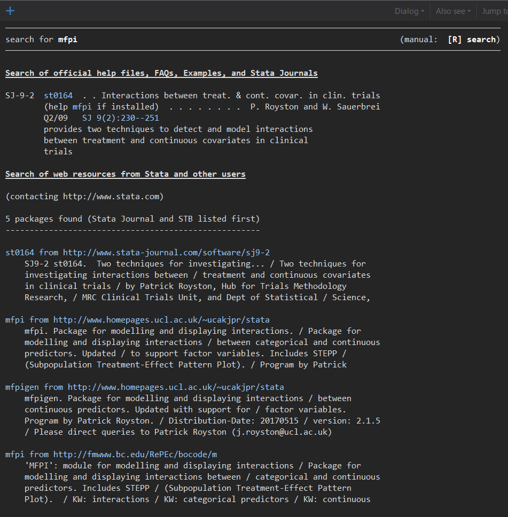Click 'Q2/09' issue date text

click(x=56, y=118)
